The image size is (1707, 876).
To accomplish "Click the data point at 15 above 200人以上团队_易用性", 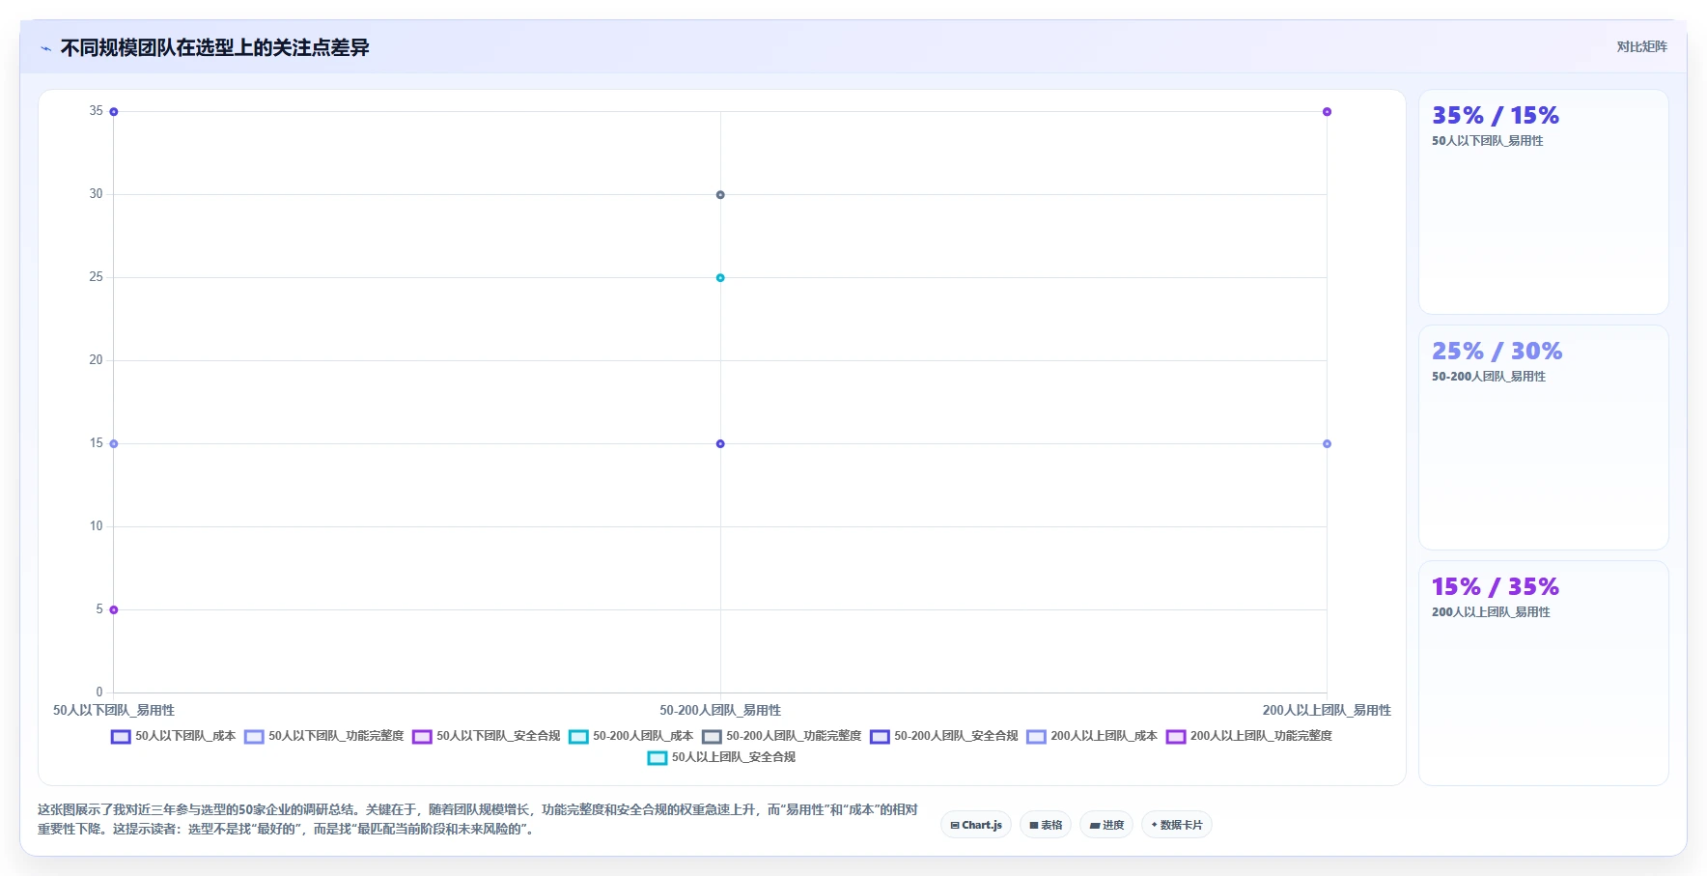I will tap(1327, 444).
